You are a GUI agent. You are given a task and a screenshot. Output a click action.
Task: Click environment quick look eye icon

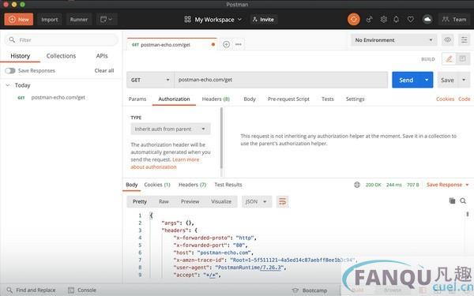(x=448, y=40)
